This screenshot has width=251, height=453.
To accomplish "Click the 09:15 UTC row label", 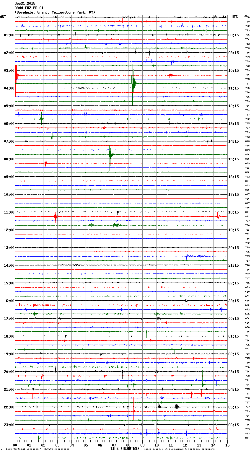I will click(x=234, y=53).
